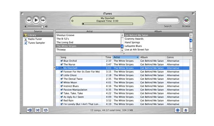The image size is (214, 126).
Task: Reverse sort on the Artist column header
Action: click(x=126, y=57)
